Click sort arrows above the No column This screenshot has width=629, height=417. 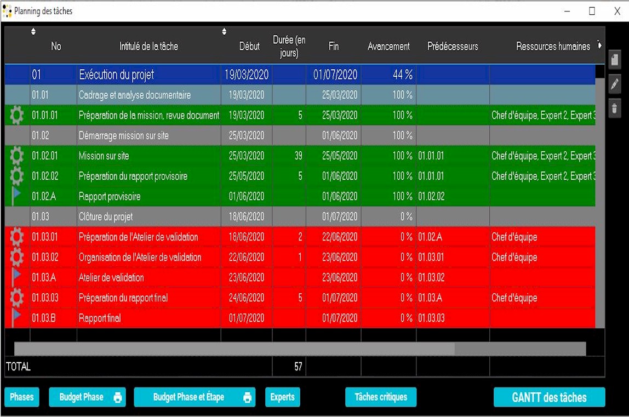33,32
